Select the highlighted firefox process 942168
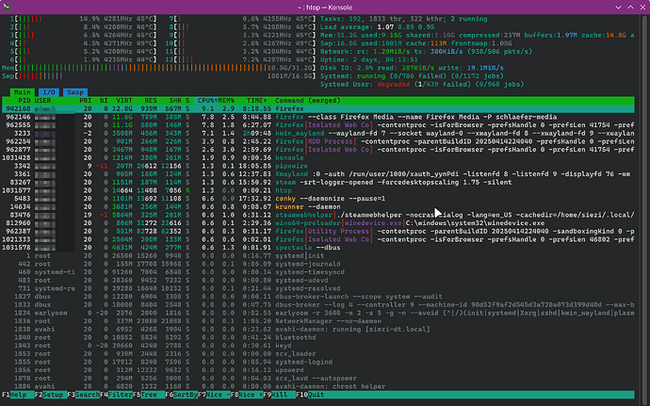This screenshot has height=406, width=650. click(318, 108)
